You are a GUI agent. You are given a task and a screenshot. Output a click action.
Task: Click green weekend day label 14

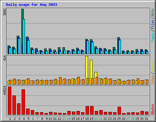pos(69,119)
